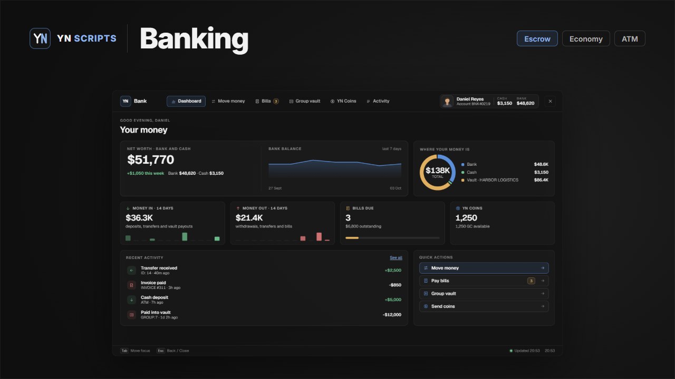Click the Money In down-arrow icon
675x379 pixels.
(128, 208)
